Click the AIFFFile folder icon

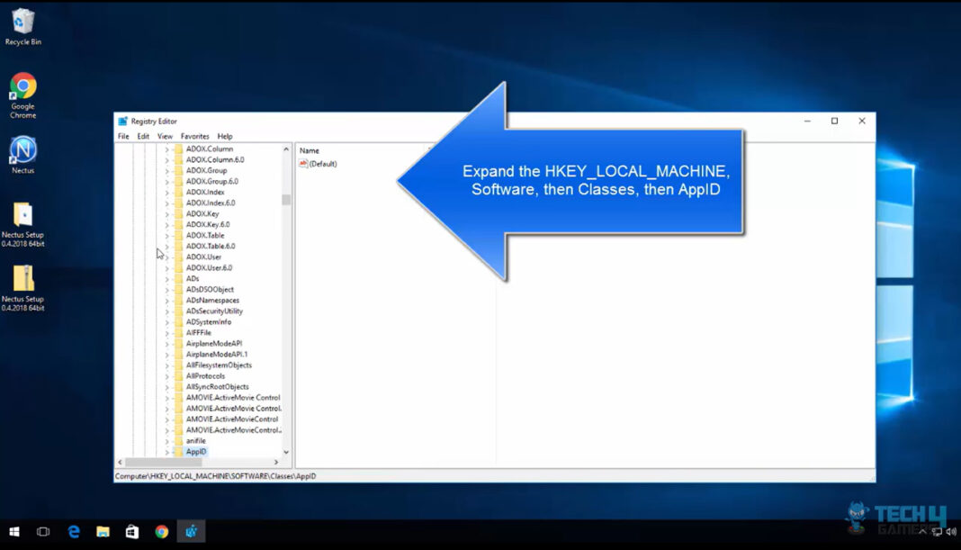[x=178, y=333]
